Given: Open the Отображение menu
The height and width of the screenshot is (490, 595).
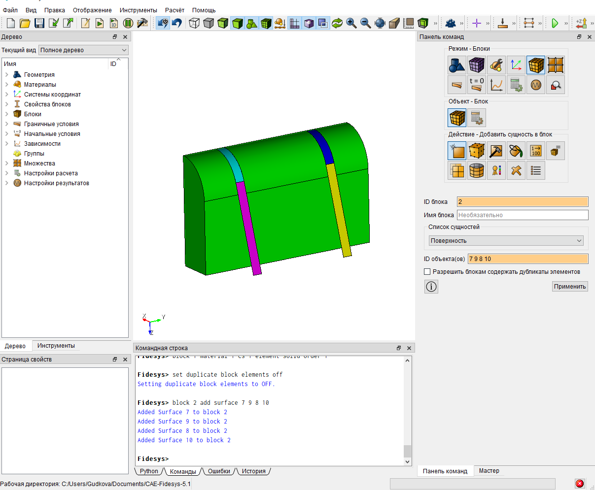Looking at the screenshot, I should 92,10.
